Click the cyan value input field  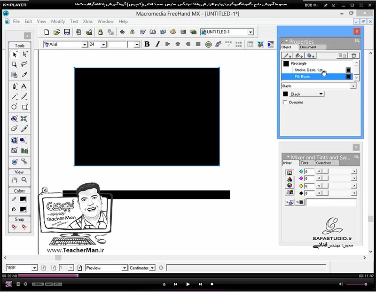pyautogui.click(x=309, y=172)
